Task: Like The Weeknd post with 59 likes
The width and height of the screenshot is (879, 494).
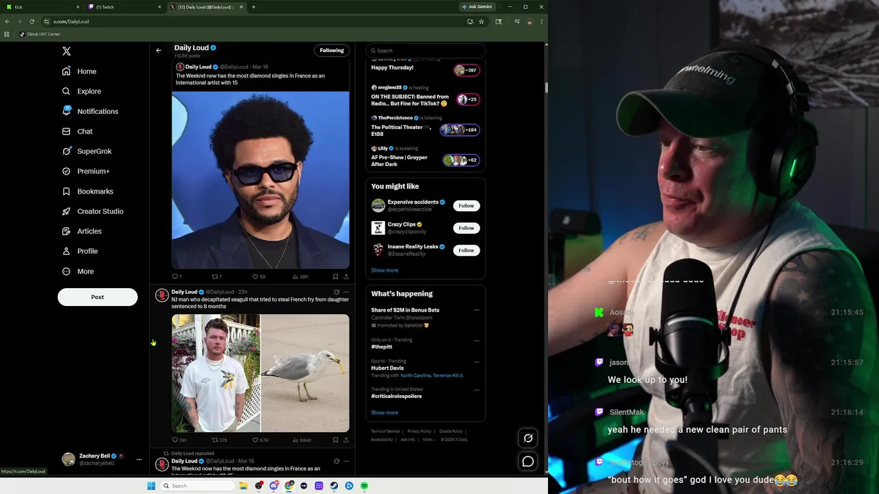Action: click(x=258, y=277)
